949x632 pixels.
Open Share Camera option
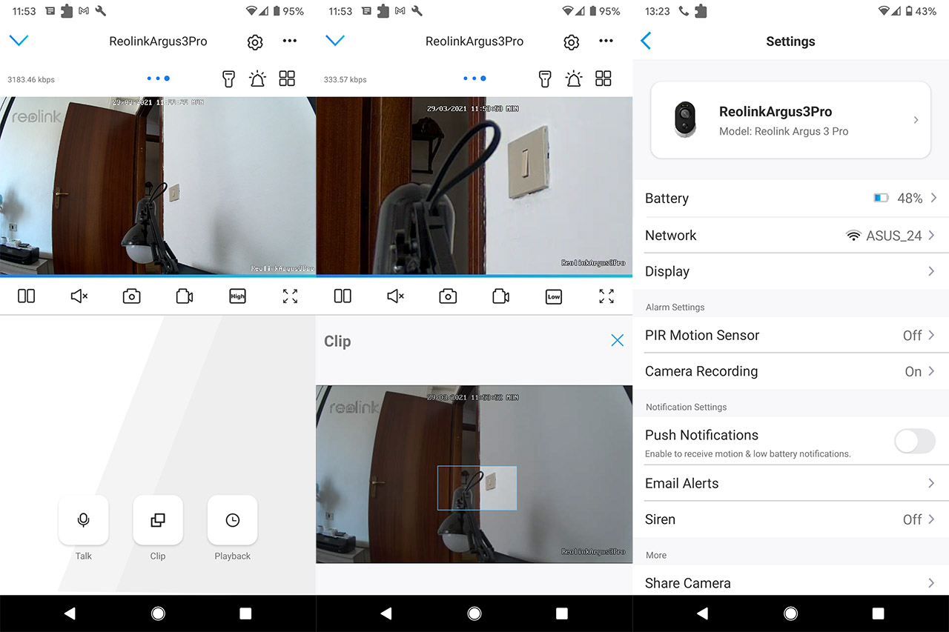pos(791,582)
